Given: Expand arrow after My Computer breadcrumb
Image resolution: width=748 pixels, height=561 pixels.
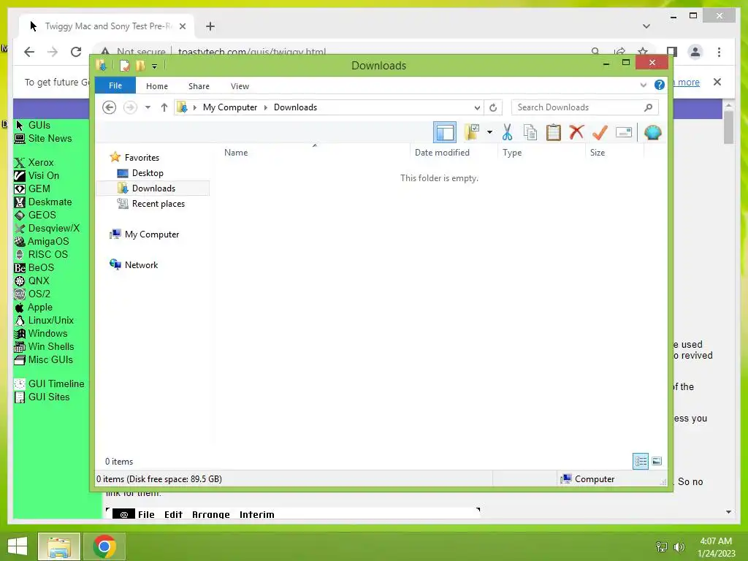Looking at the screenshot, I should pyautogui.click(x=266, y=107).
